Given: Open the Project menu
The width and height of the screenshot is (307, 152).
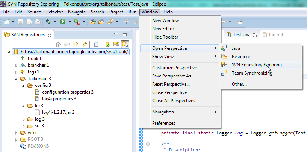Looking at the screenshot, I should pyautogui.click(x=116, y=12).
